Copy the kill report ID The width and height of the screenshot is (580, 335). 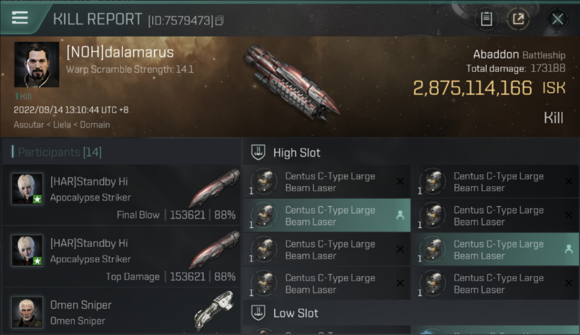[x=219, y=21]
